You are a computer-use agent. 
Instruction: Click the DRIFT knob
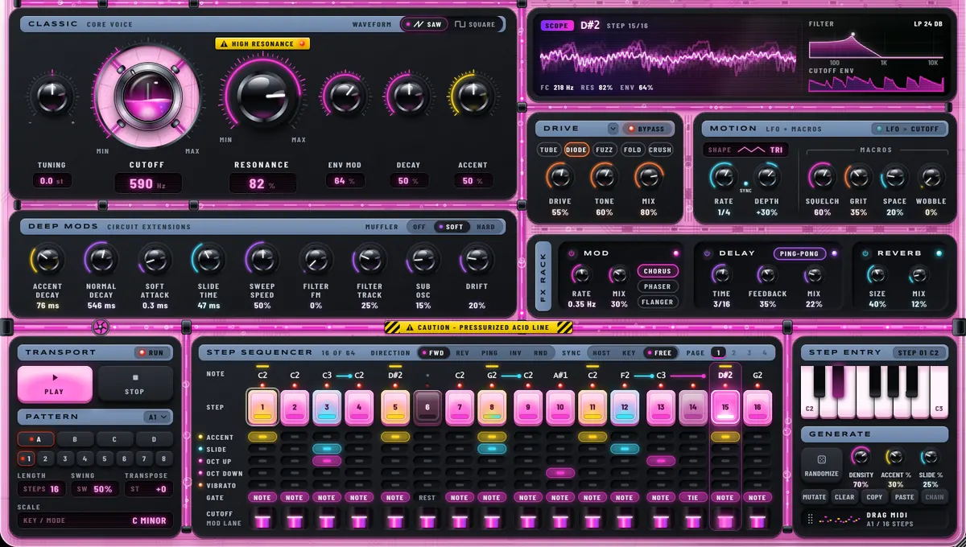pyautogui.click(x=477, y=259)
